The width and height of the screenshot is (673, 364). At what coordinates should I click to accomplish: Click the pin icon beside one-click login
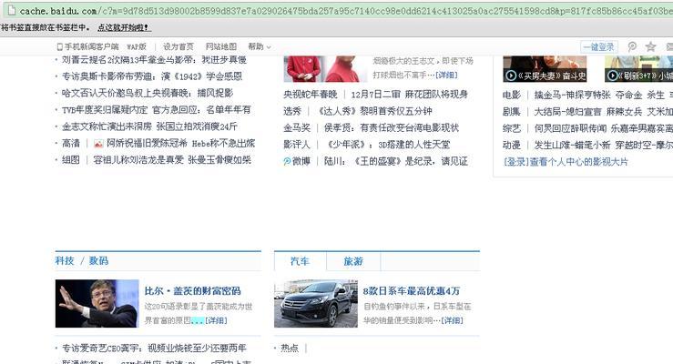coord(632,46)
